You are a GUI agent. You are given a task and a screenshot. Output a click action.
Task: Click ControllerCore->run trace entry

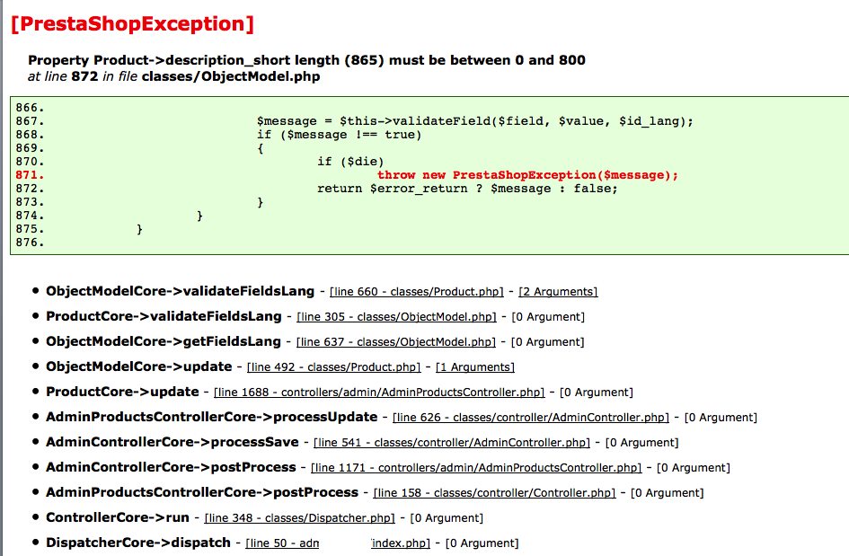(118, 517)
